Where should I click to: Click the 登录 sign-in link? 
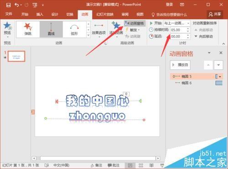[169, 5]
